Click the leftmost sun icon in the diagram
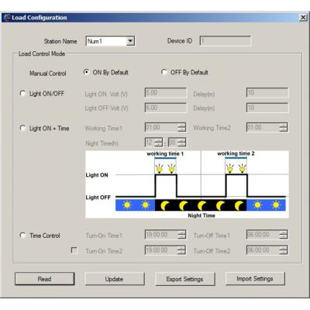 (127, 205)
